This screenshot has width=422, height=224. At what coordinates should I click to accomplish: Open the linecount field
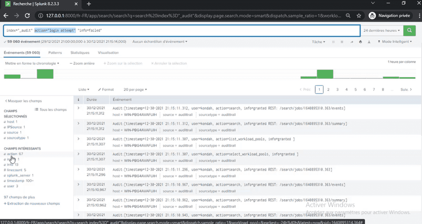(x=15, y=170)
